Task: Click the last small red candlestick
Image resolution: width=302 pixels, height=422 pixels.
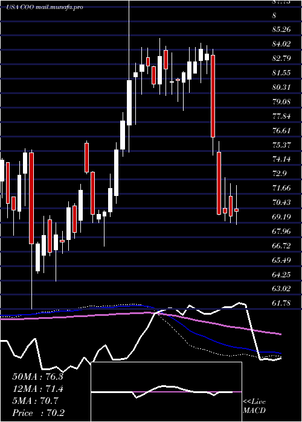Action: coord(237,210)
